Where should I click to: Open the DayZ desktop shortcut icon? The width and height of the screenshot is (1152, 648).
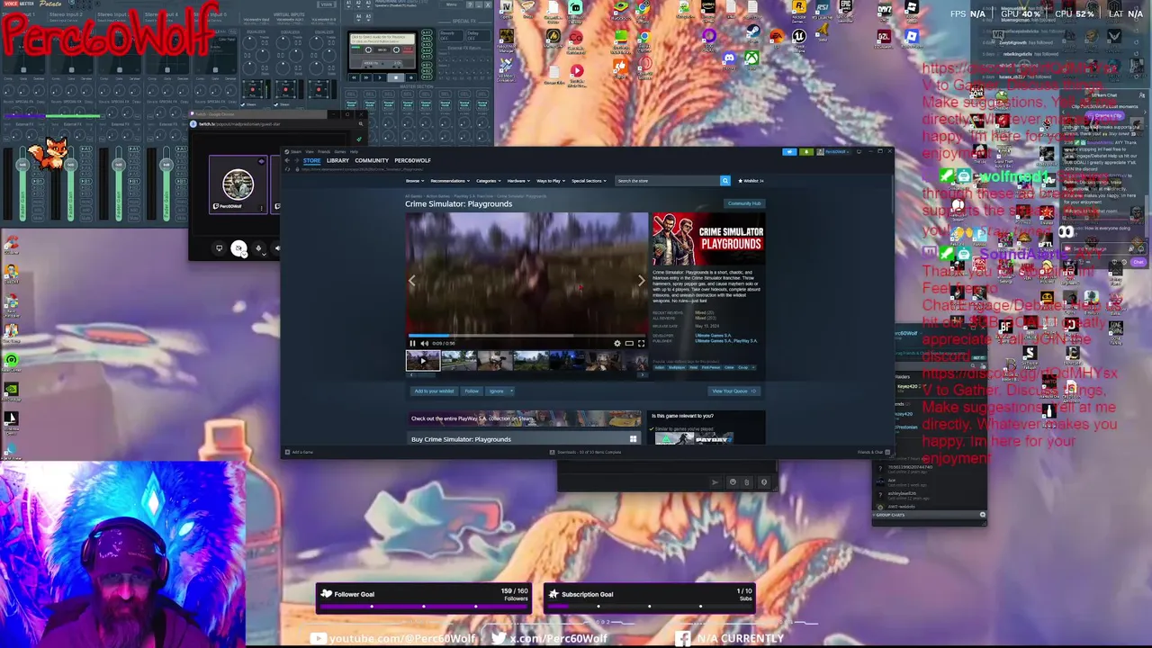click(x=884, y=12)
